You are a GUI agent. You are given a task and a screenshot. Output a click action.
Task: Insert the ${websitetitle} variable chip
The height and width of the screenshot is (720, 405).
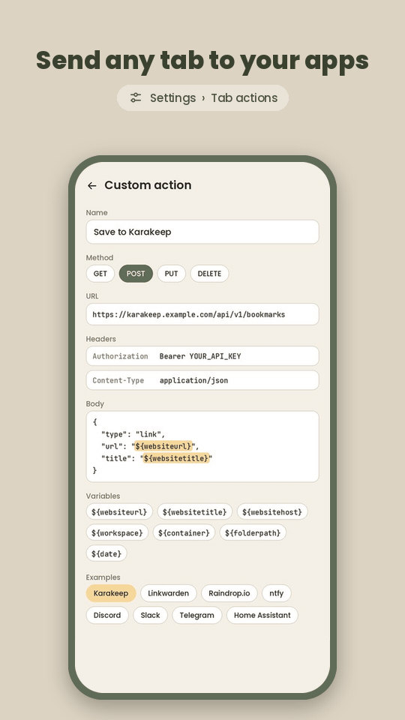[x=195, y=511]
